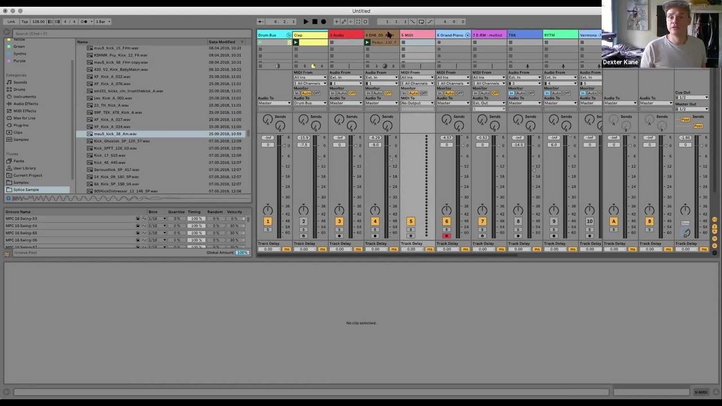Screen dimensions: 722x406
Task: Solo track 2 with its S button
Action: tap(303, 230)
